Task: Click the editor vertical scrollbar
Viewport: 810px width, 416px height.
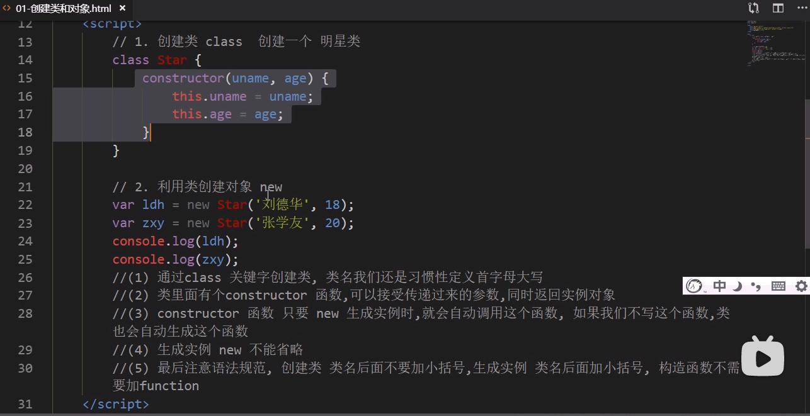Action: coord(807,173)
